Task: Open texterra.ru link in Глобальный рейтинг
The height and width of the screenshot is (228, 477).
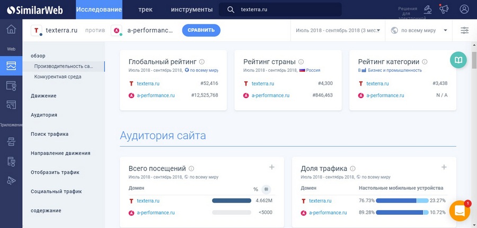Action: click(x=148, y=83)
